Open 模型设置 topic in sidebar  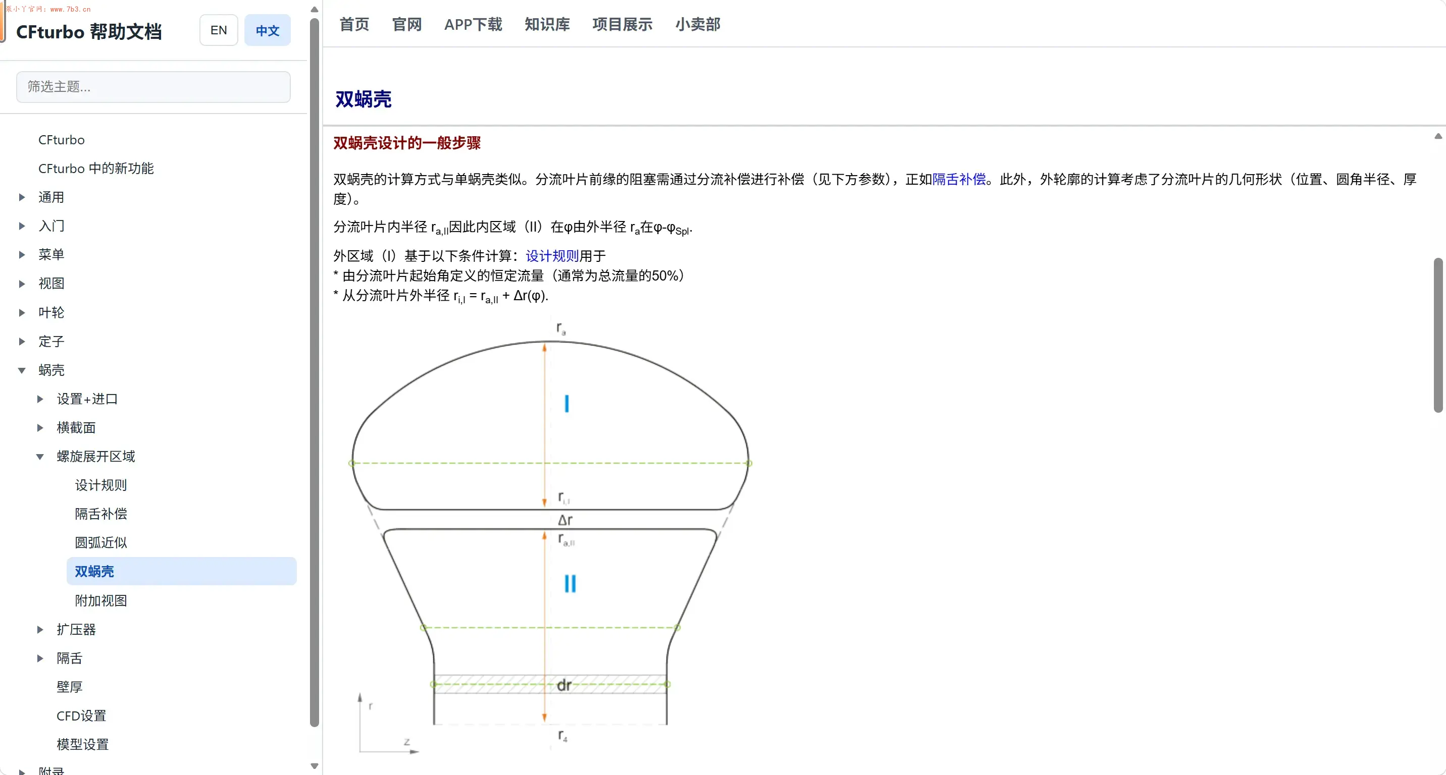(82, 745)
